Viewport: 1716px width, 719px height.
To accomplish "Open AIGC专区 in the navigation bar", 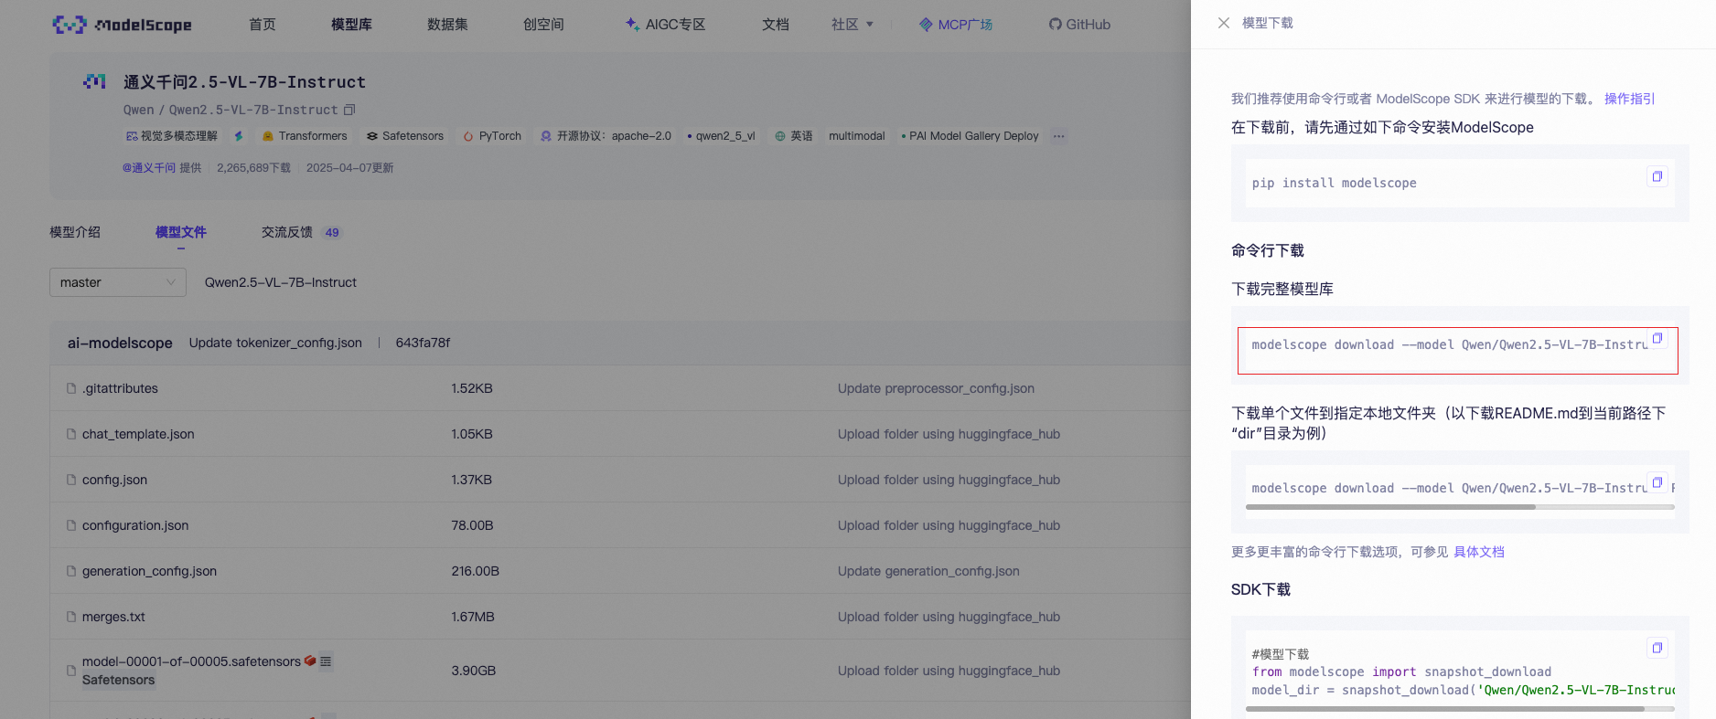I will pos(665,25).
